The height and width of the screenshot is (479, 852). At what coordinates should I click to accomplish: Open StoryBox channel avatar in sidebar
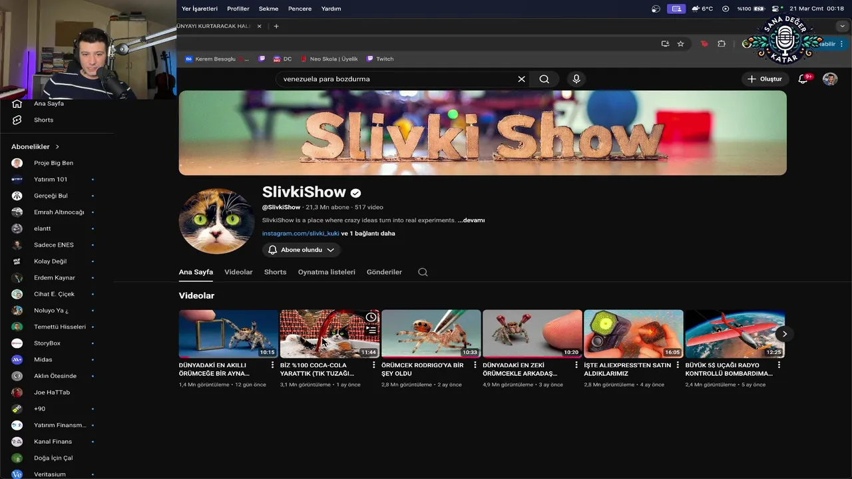pyautogui.click(x=17, y=343)
